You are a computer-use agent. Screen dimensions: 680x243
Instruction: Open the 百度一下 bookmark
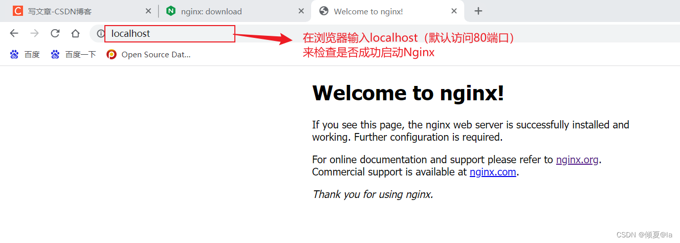73,54
